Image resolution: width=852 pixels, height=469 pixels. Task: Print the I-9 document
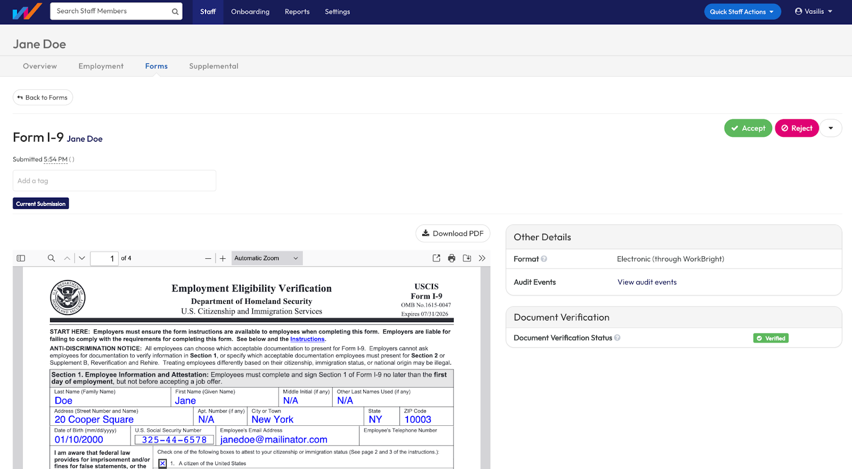point(452,258)
